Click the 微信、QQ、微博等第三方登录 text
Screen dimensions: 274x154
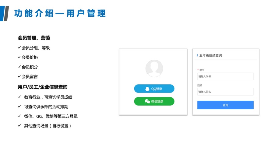[51, 116]
